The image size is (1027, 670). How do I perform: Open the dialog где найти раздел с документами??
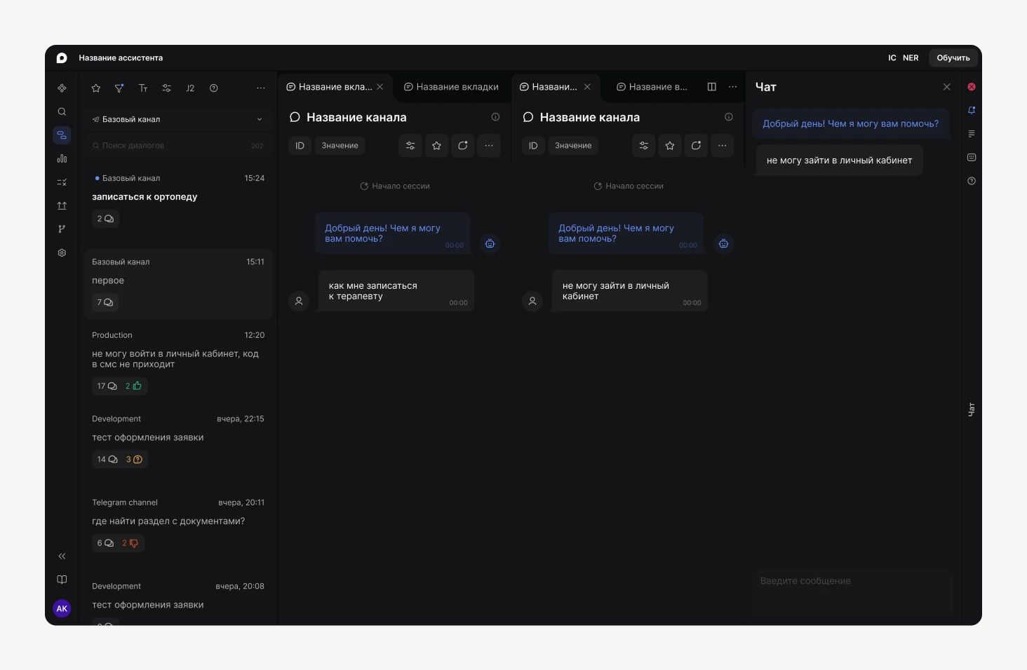click(x=178, y=524)
